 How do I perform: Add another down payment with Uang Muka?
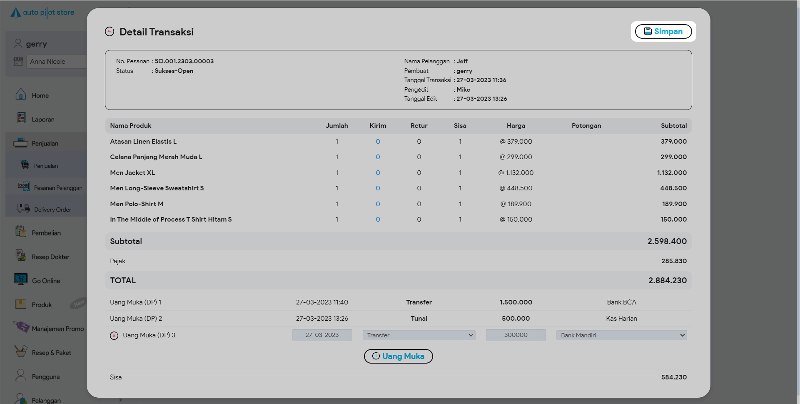[x=398, y=357]
